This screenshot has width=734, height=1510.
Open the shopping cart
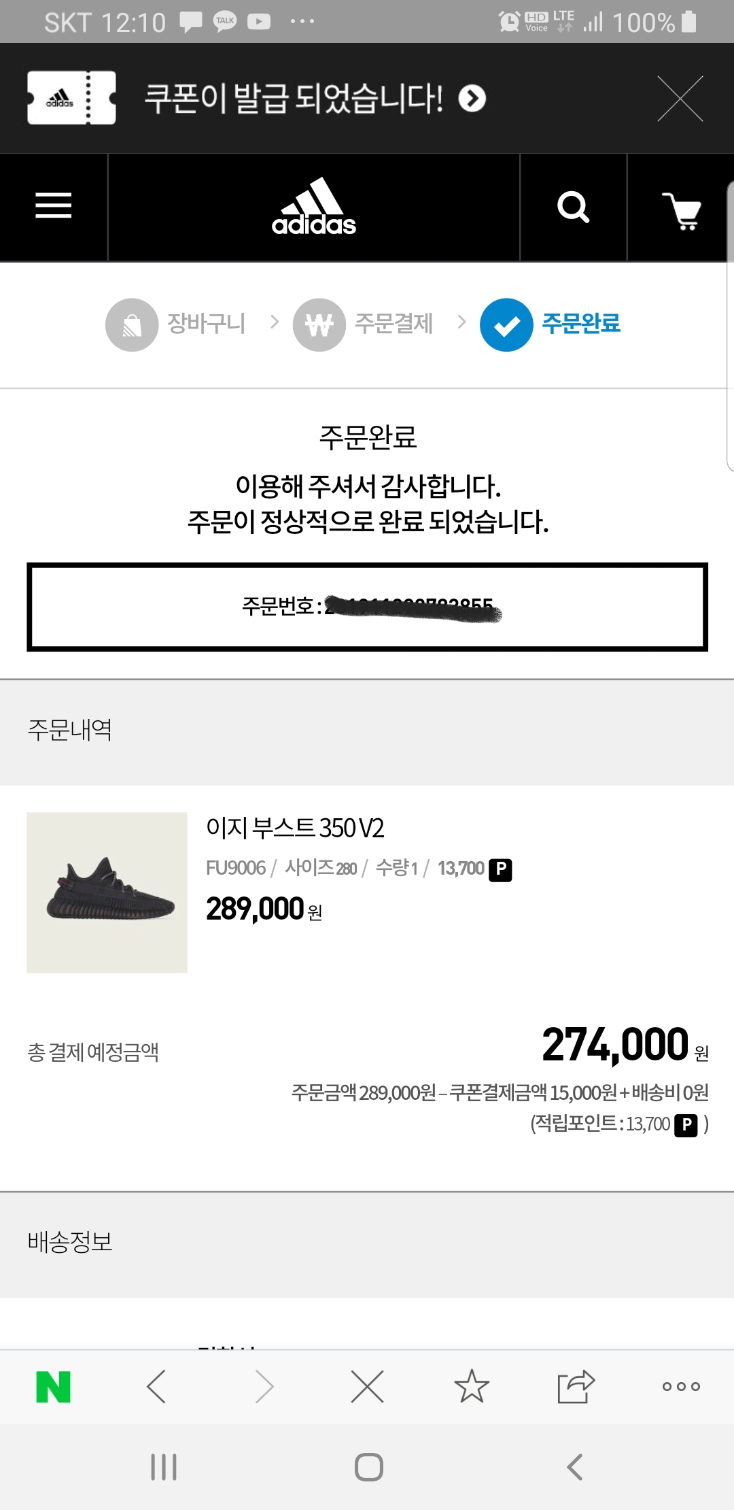coord(682,211)
